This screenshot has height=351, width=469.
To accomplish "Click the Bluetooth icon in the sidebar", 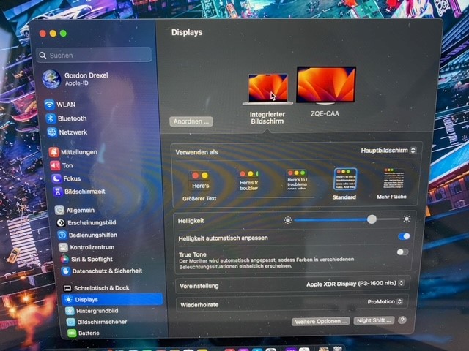I will (x=51, y=118).
